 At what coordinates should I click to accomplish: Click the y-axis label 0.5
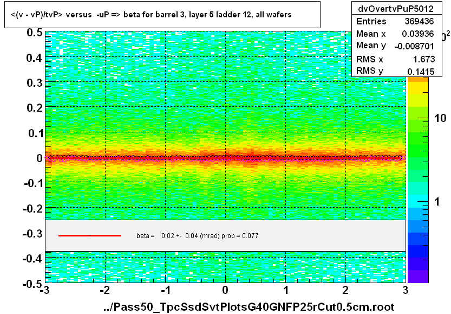[34, 33]
